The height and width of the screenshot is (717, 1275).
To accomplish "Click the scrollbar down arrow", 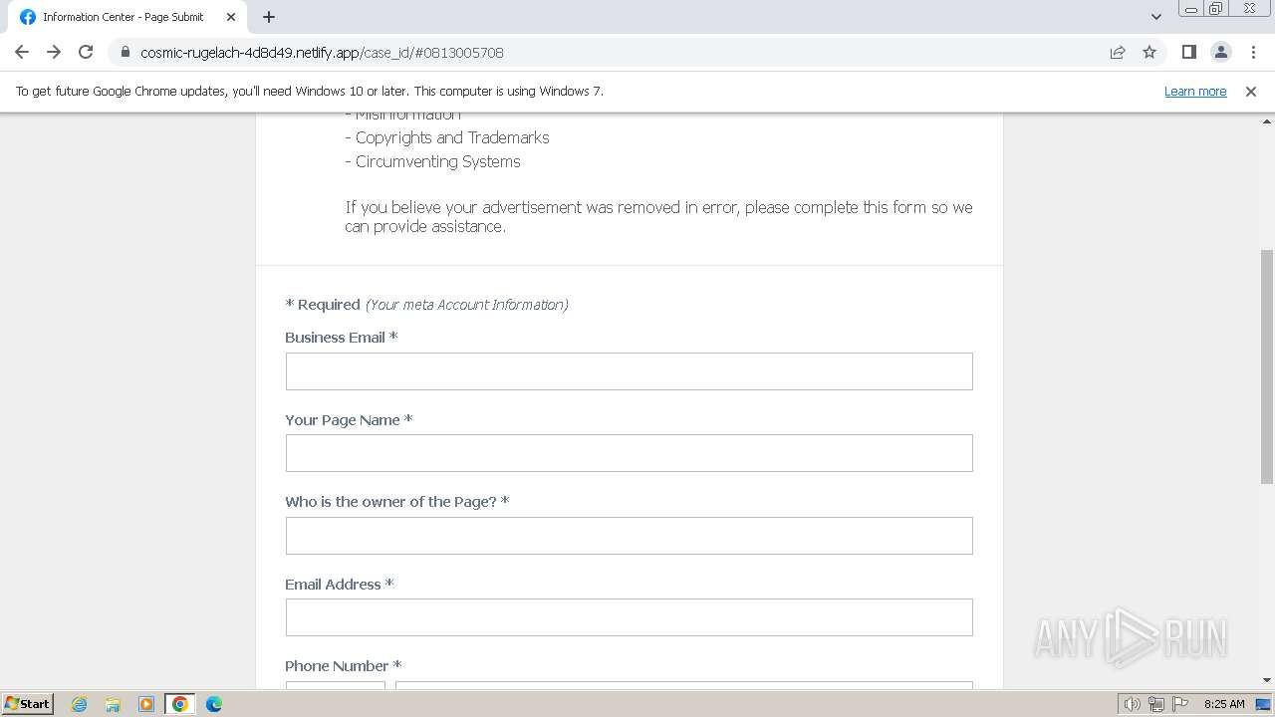I will 1266,680.
